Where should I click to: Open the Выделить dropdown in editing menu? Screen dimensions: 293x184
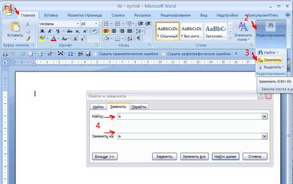point(271,67)
